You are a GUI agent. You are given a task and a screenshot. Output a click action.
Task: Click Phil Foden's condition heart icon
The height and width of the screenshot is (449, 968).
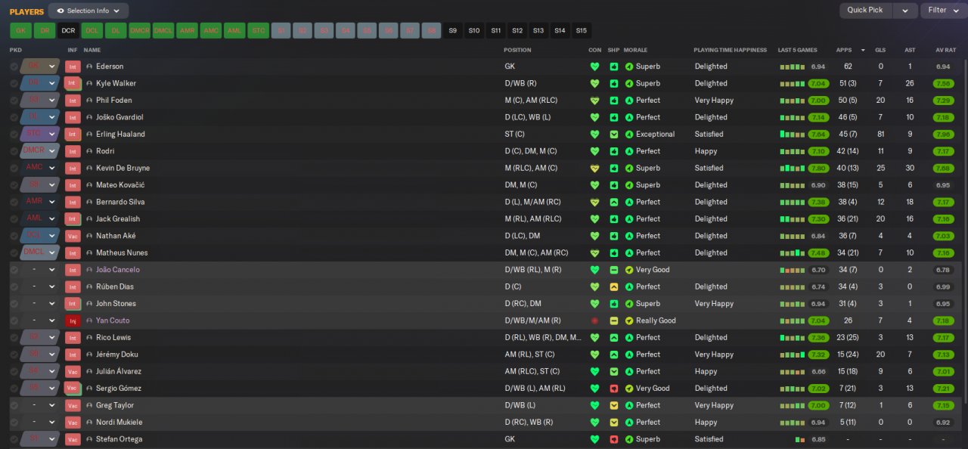click(594, 101)
